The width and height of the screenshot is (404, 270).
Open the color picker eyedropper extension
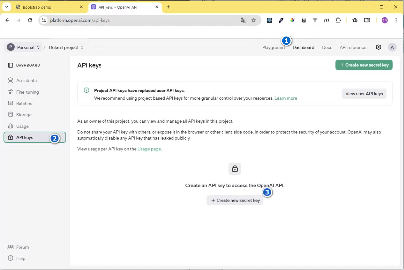pos(281,20)
